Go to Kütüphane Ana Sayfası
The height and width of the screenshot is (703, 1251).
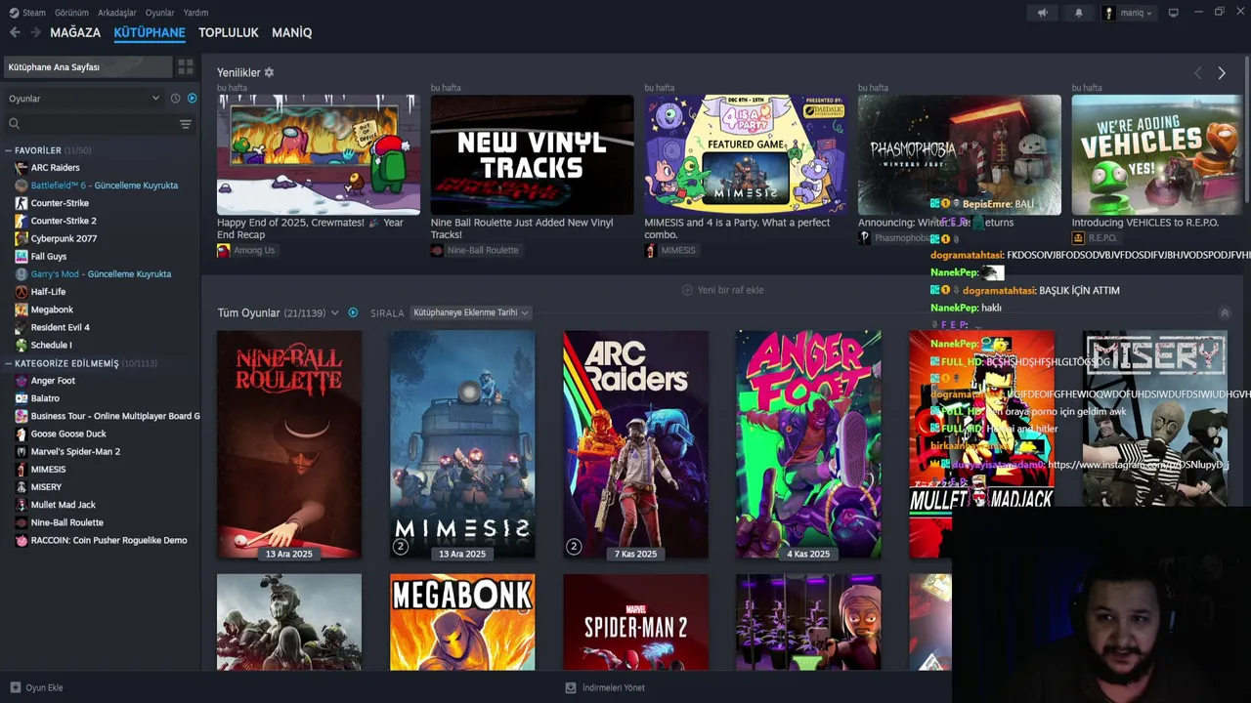pyautogui.click(x=88, y=66)
